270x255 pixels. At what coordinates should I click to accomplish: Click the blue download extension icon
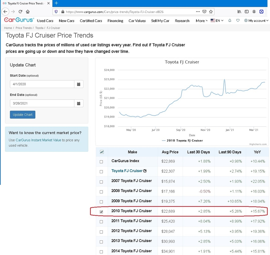pyautogui.click(x=261, y=12)
